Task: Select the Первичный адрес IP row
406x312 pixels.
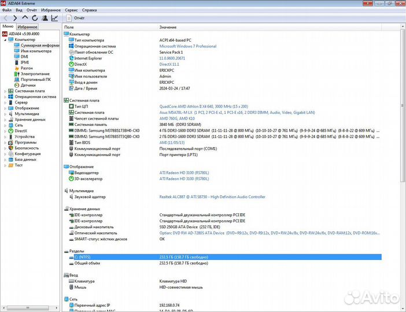Action: pos(225,306)
